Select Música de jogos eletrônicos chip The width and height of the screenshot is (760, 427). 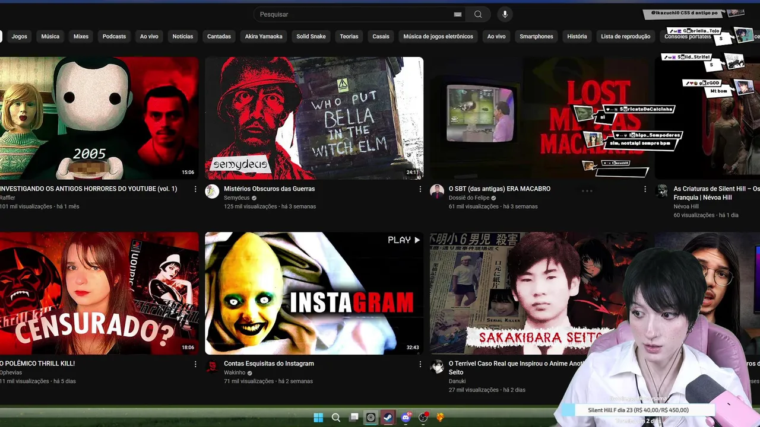point(438,36)
